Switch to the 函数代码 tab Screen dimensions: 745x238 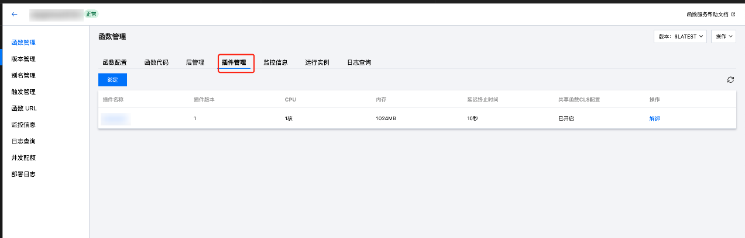click(x=156, y=62)
